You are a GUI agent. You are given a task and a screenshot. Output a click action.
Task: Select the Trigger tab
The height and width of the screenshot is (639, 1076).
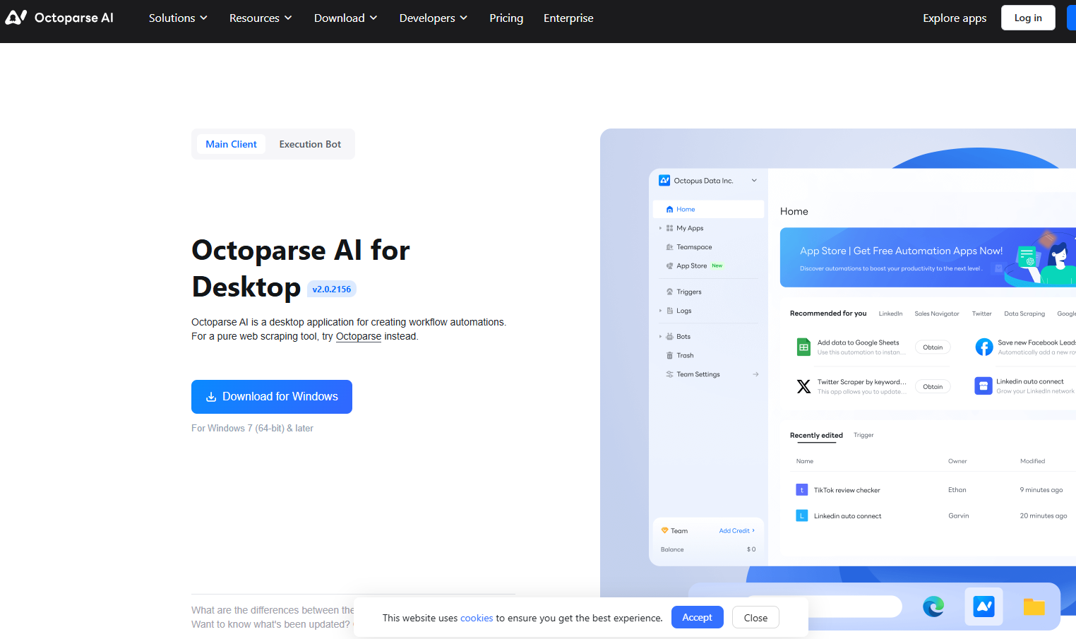(x=863, y=435)
